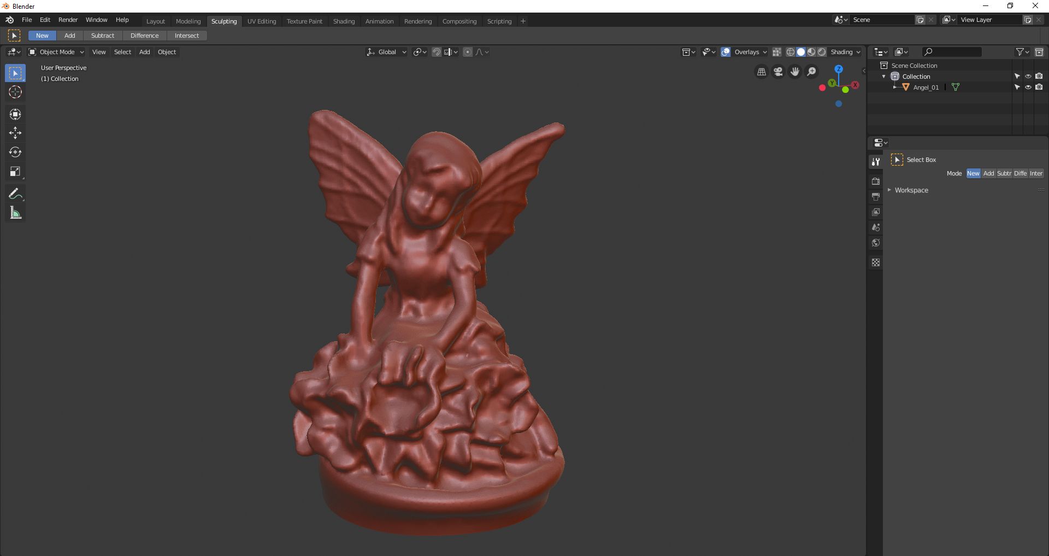Screen dimensions: 1049x556
Task: Open the Scene properties tab
Action: click(876, 227)
